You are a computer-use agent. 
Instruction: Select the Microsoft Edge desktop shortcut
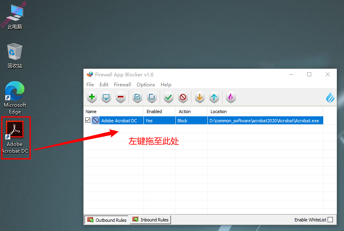coord(15,98)
